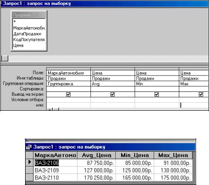Screen dimensions: 209x185
Task: Click the Продажи table name cell under МаркаАвтомобиля
Action: pyautogui.click(x=68, y=78)
